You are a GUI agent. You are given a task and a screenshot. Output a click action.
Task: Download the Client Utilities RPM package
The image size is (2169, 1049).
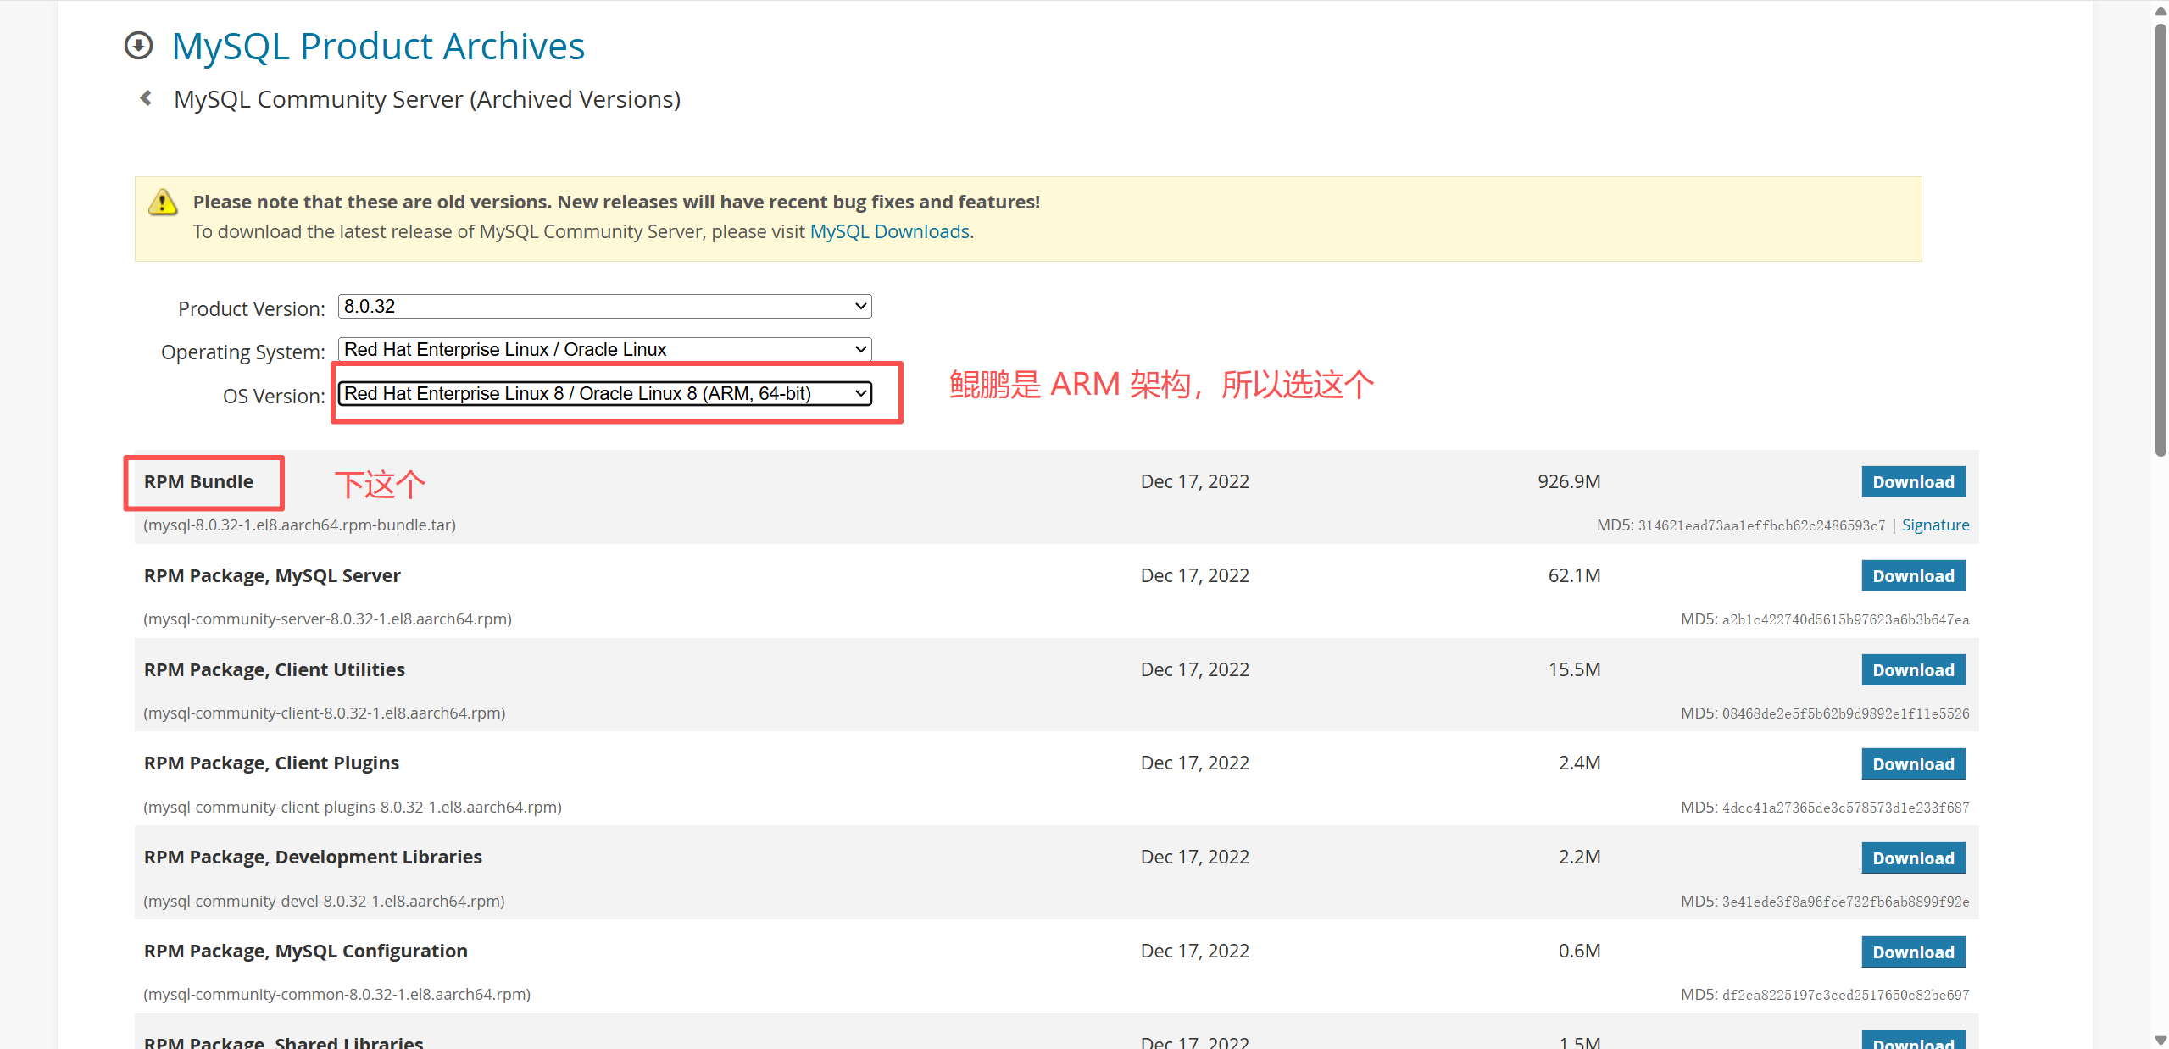pyautogui.click(x=1913, y=670)
